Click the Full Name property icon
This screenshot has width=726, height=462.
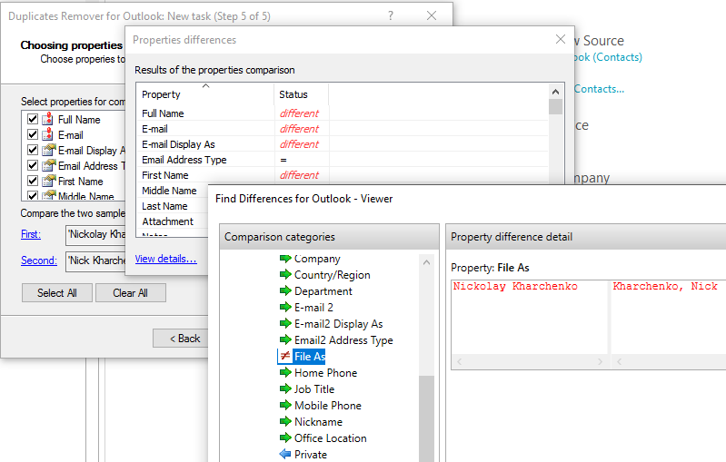pos(47,119)
